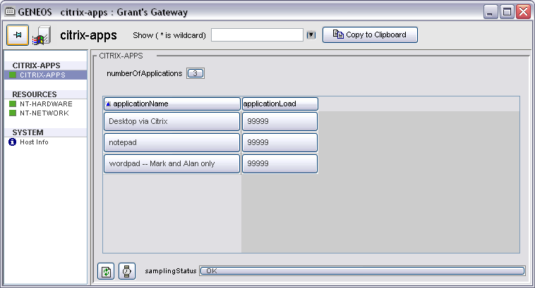This screenshot has height=288, width=535.
Task: Click the Host Info blue info icon
Action: 13,142
